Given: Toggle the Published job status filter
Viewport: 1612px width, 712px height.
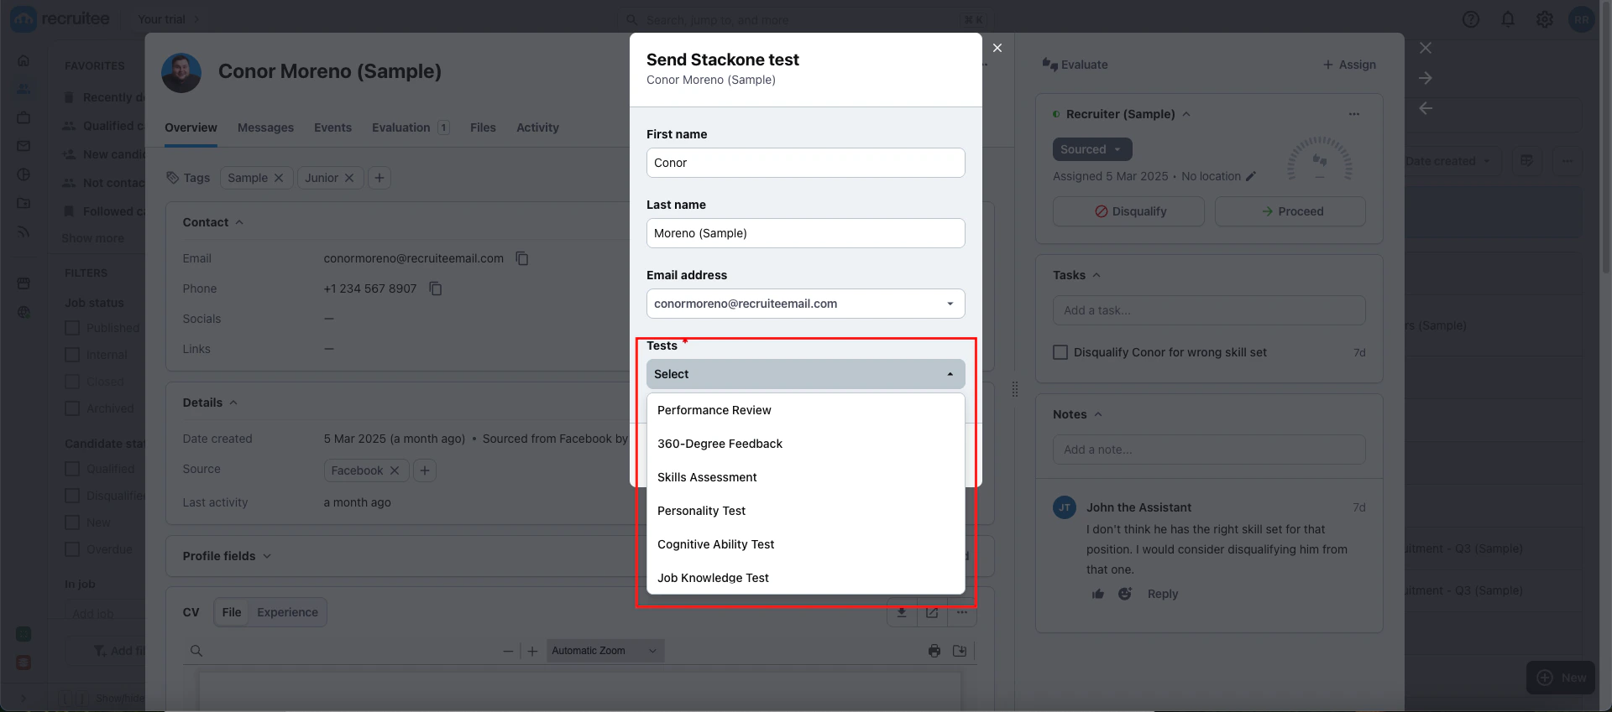Looking at the screenshot, I should coord(72,328).
